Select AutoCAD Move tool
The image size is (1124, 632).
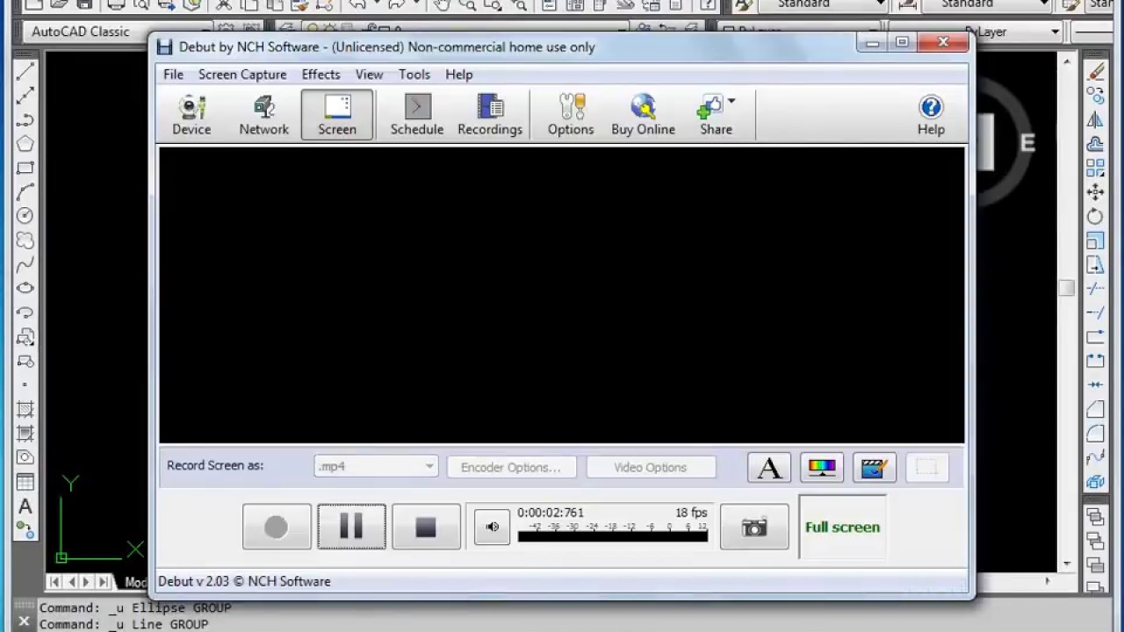coord(1095,191)
